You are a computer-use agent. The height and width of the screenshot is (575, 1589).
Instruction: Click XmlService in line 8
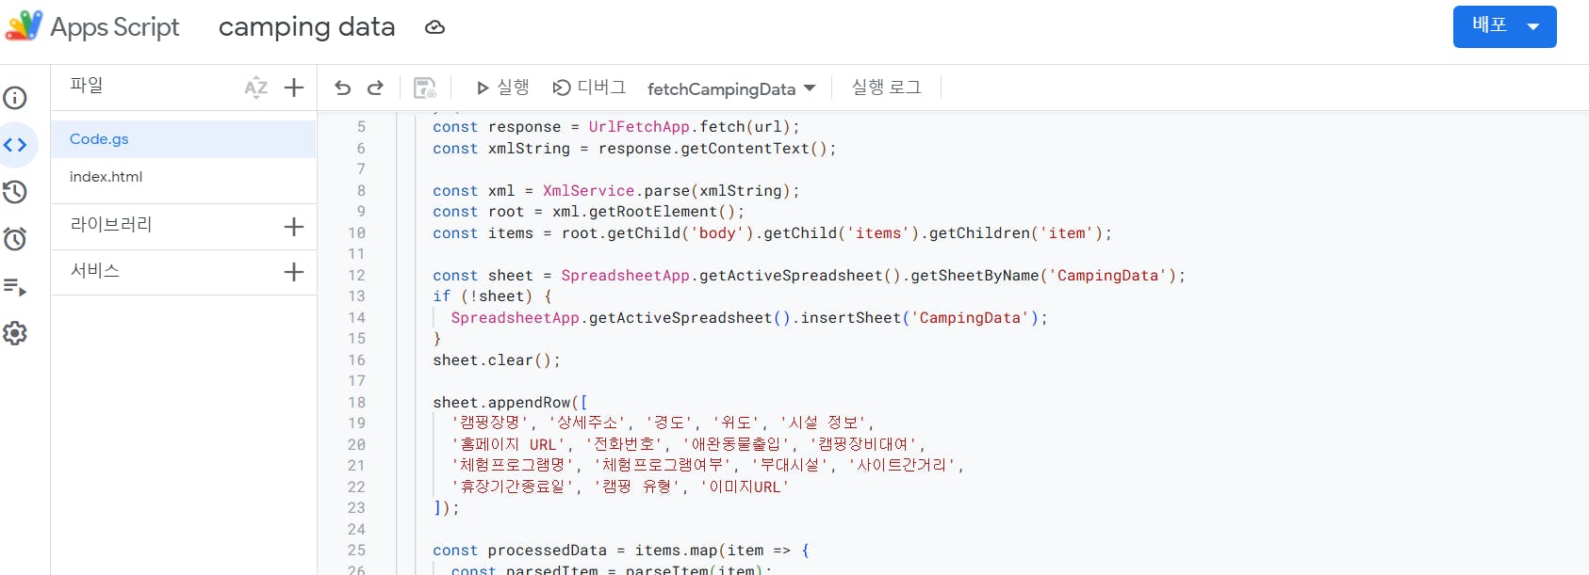pyautogui.click(x=589, y=191)
